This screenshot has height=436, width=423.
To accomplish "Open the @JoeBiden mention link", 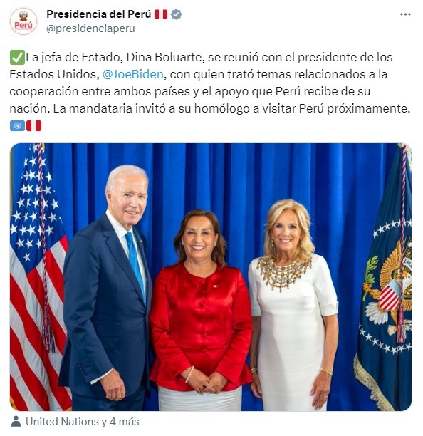I will point(133,75).
